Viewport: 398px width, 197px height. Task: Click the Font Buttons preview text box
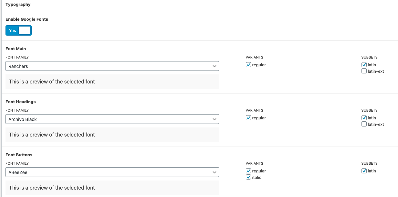tap(112, 188)
